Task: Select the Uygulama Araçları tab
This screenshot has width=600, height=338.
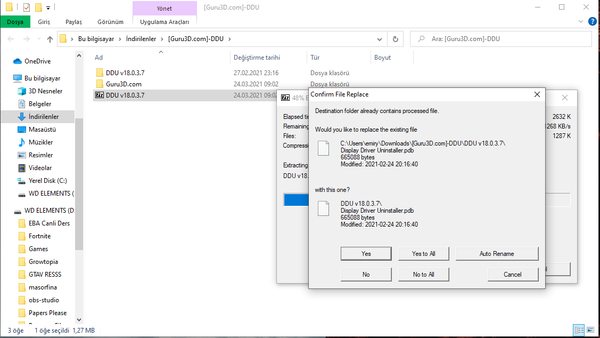Action: (x=165, y=22)
